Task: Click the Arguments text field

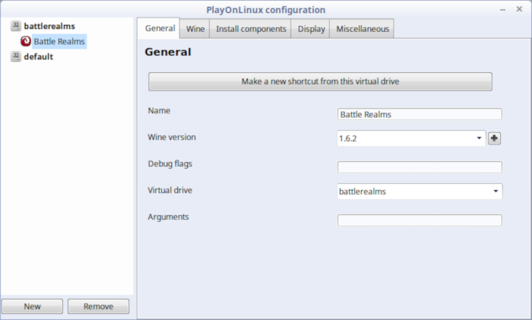Action: 420,220
